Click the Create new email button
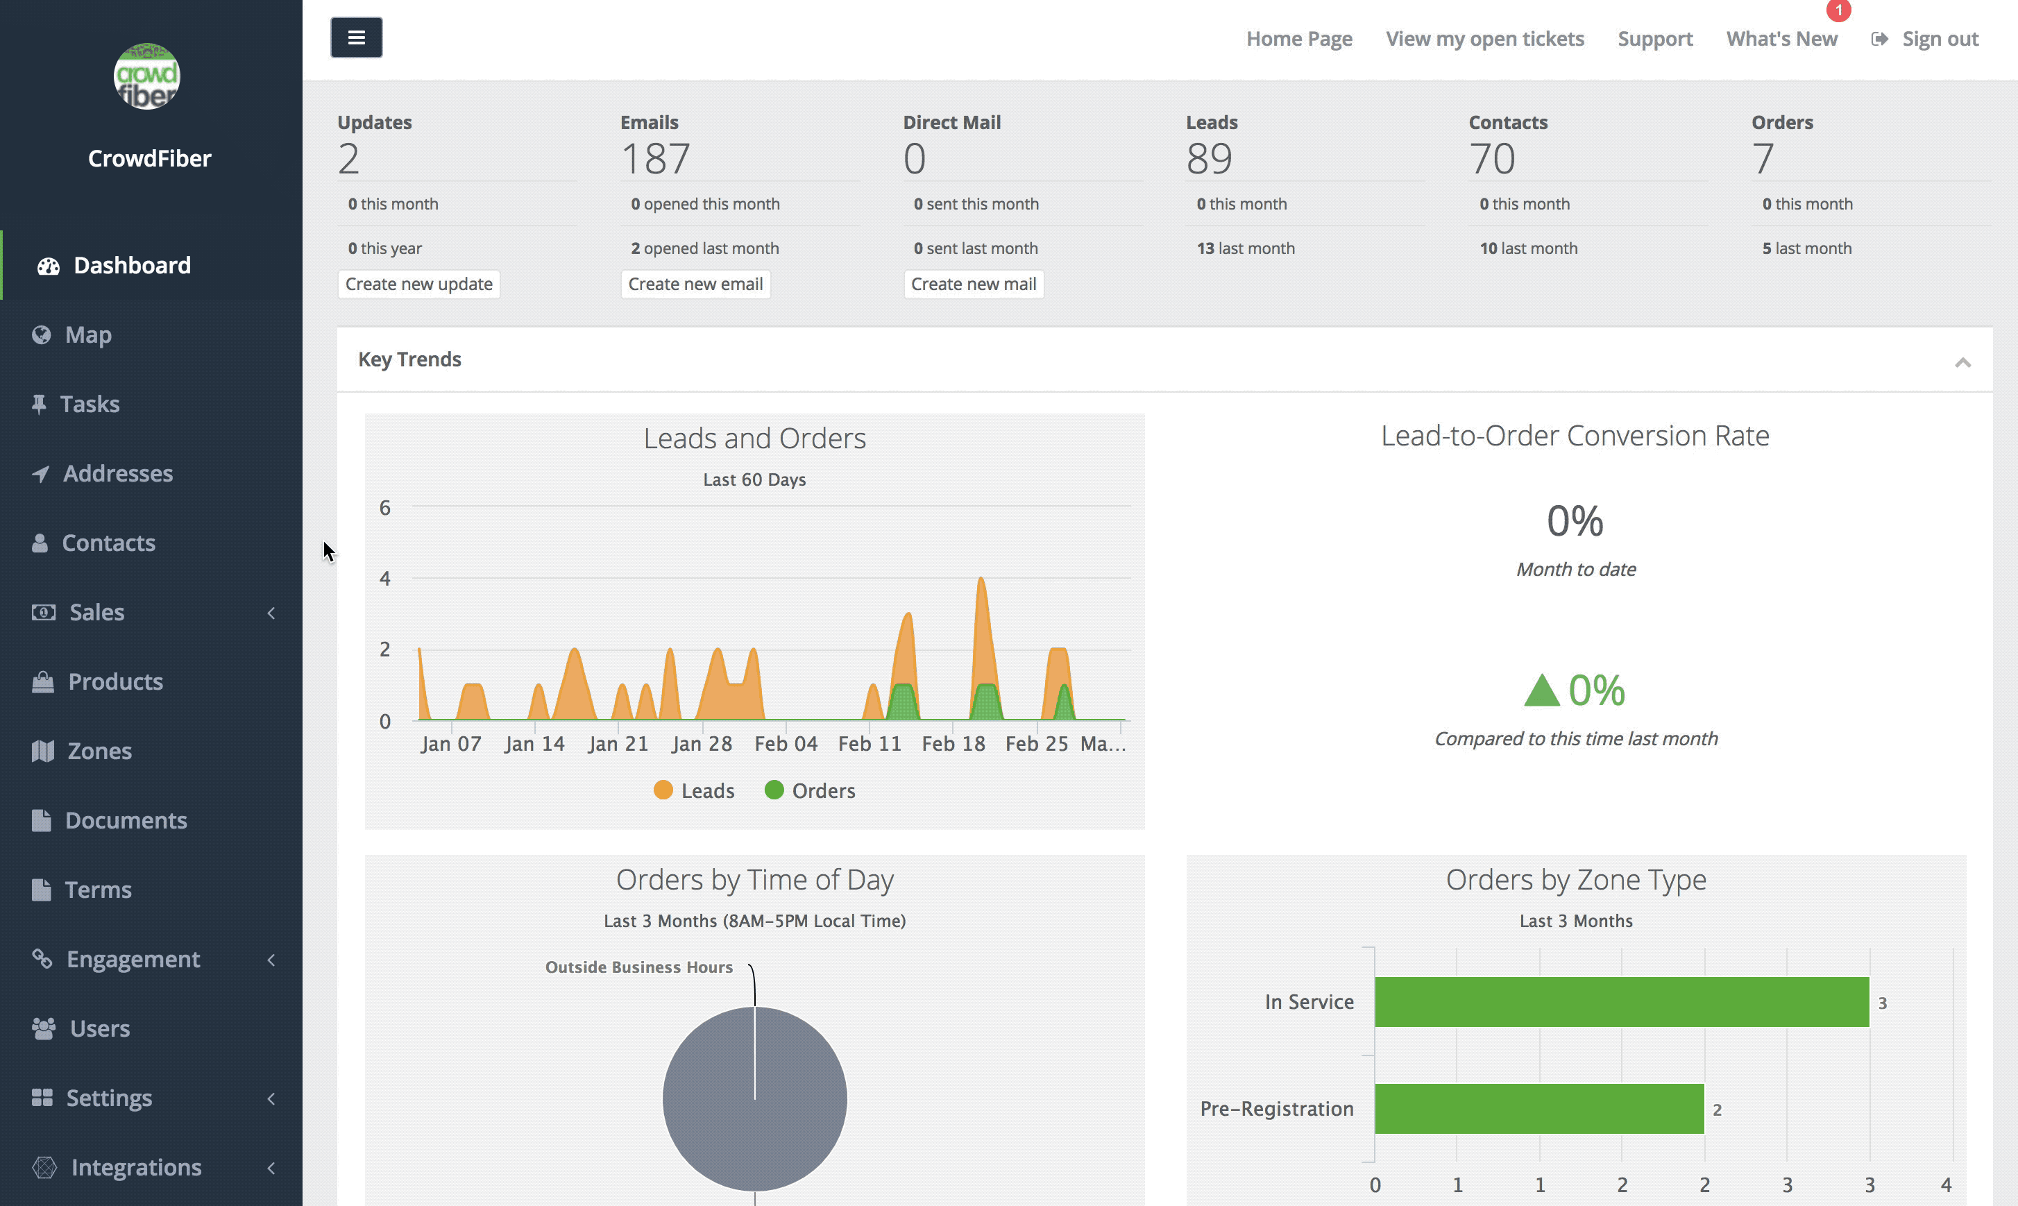2018x1206 pixels. 695,284
